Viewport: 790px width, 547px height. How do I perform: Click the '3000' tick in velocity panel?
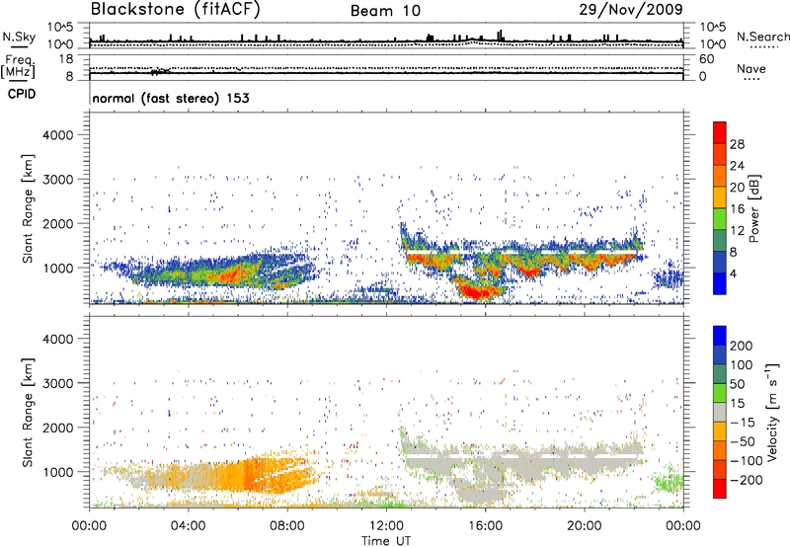click(57, 383)
